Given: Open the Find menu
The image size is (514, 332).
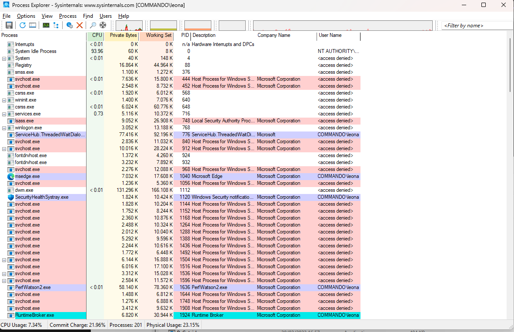Looking at the screenshot, I should (x=88, y=16).
